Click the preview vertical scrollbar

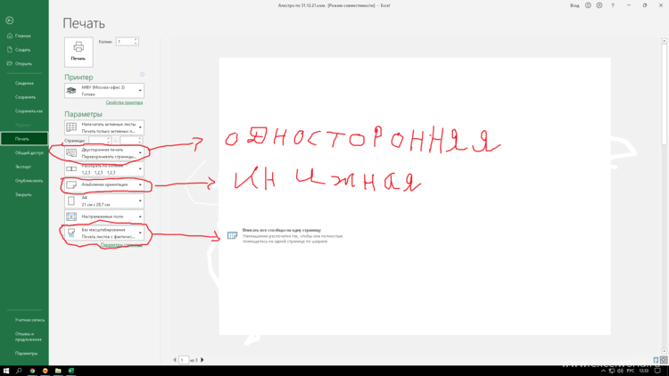[x=664, y=196]
